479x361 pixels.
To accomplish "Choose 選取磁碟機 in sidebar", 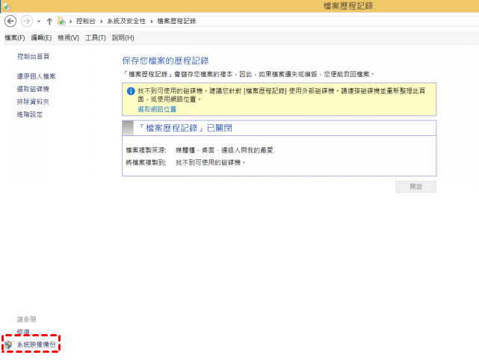I will (x=33, y=89).
